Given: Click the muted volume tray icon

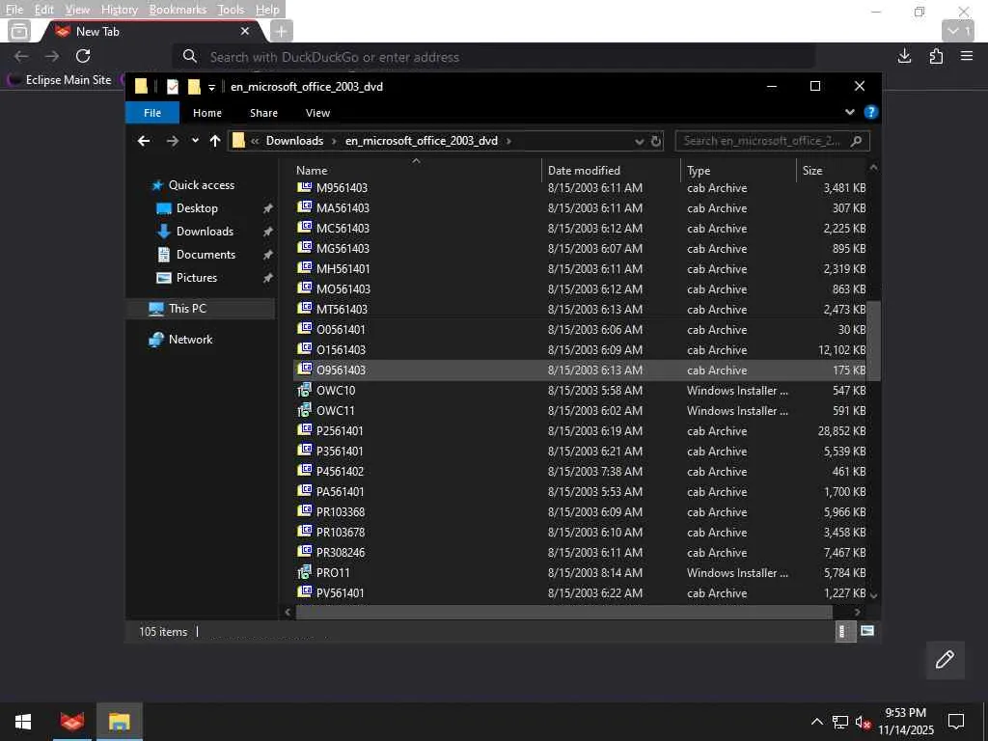Looking at the screenshot, I should point(863,722).
